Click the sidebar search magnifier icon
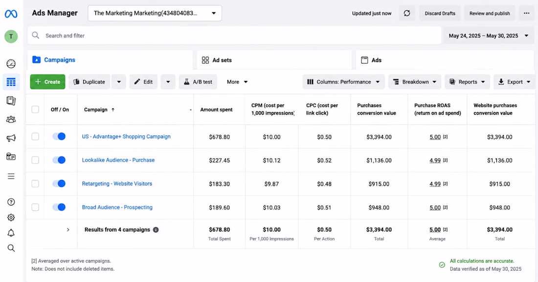The width and height of the screenshot is (538, 282). point(11,248)
